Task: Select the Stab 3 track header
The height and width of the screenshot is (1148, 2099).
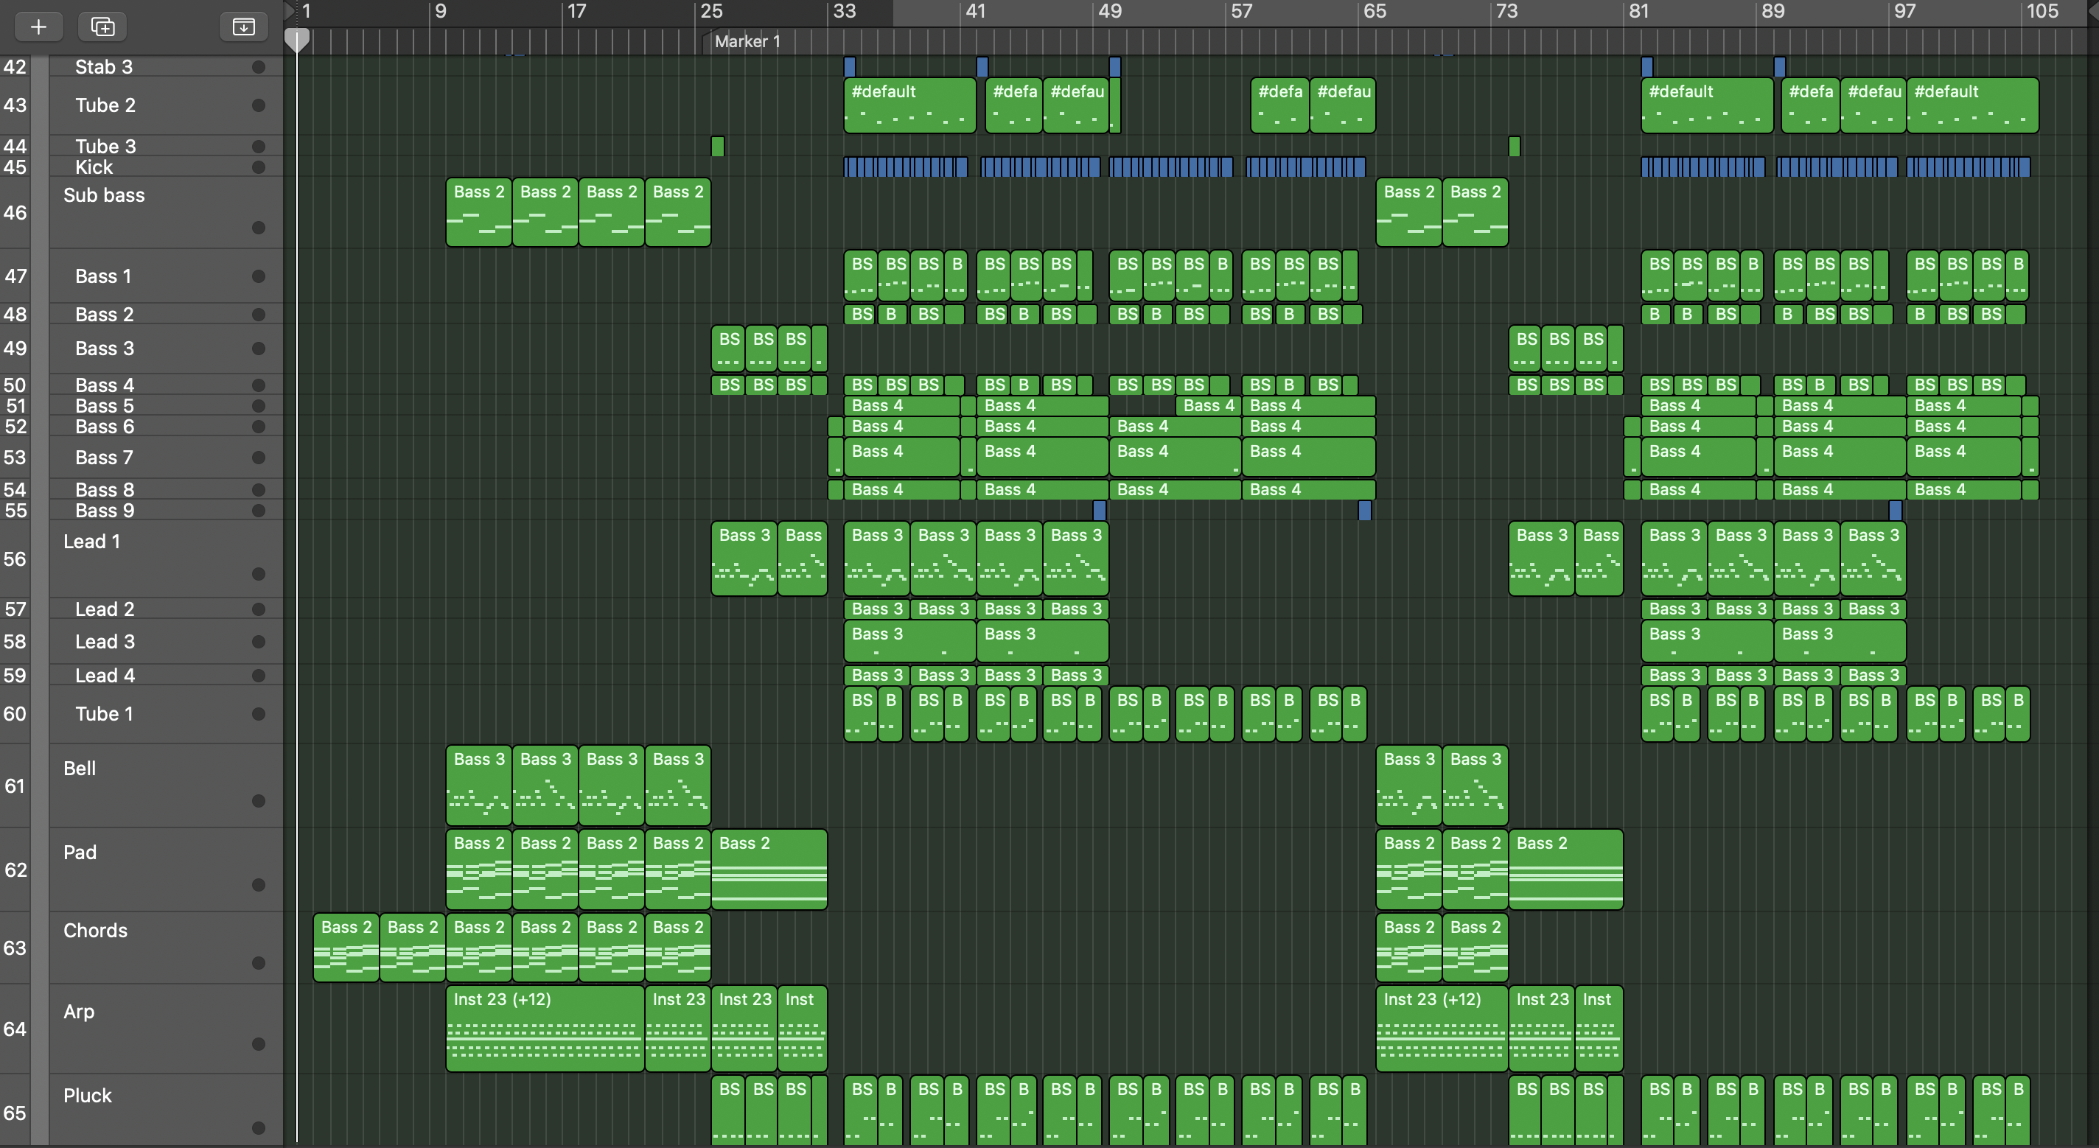Action: pyautogui.click(x=165, y=67)
